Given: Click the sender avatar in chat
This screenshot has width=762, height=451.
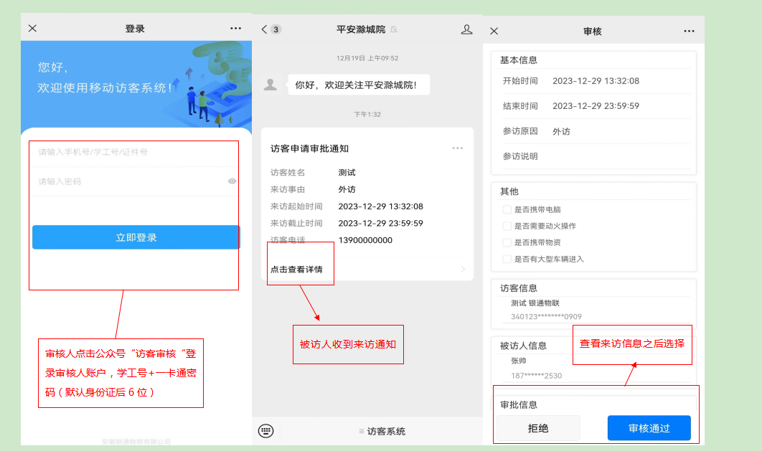Looking at the screenshot, I should click(x=271, y=85).
